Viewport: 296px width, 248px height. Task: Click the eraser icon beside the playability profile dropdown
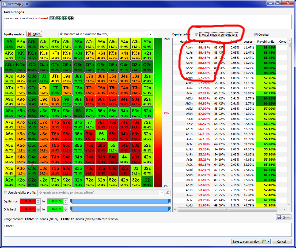[168, 193]
